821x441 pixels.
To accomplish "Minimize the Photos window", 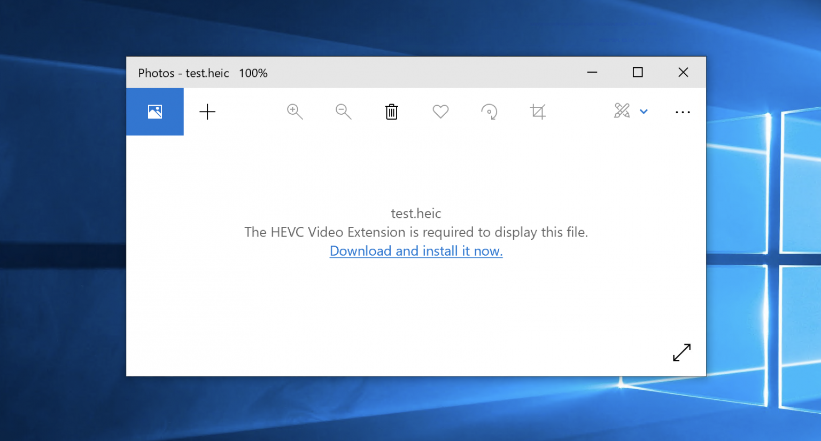I will coord(592,72).
